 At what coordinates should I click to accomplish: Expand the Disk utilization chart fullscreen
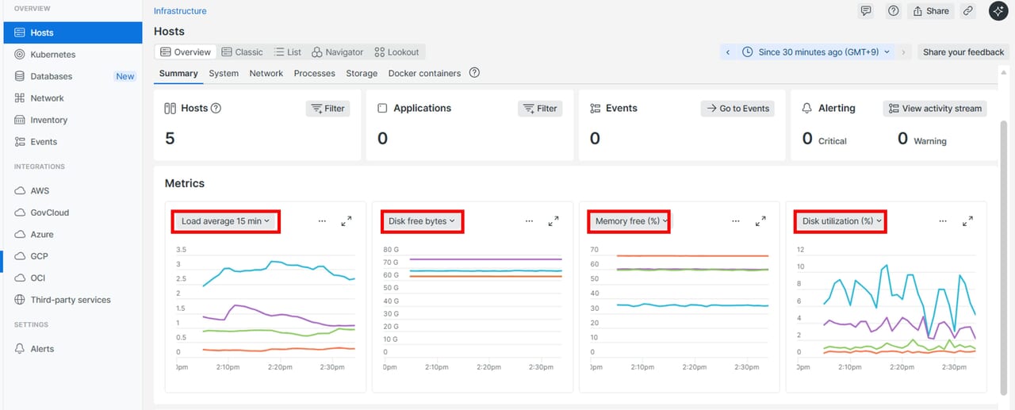tap(967, 221)
